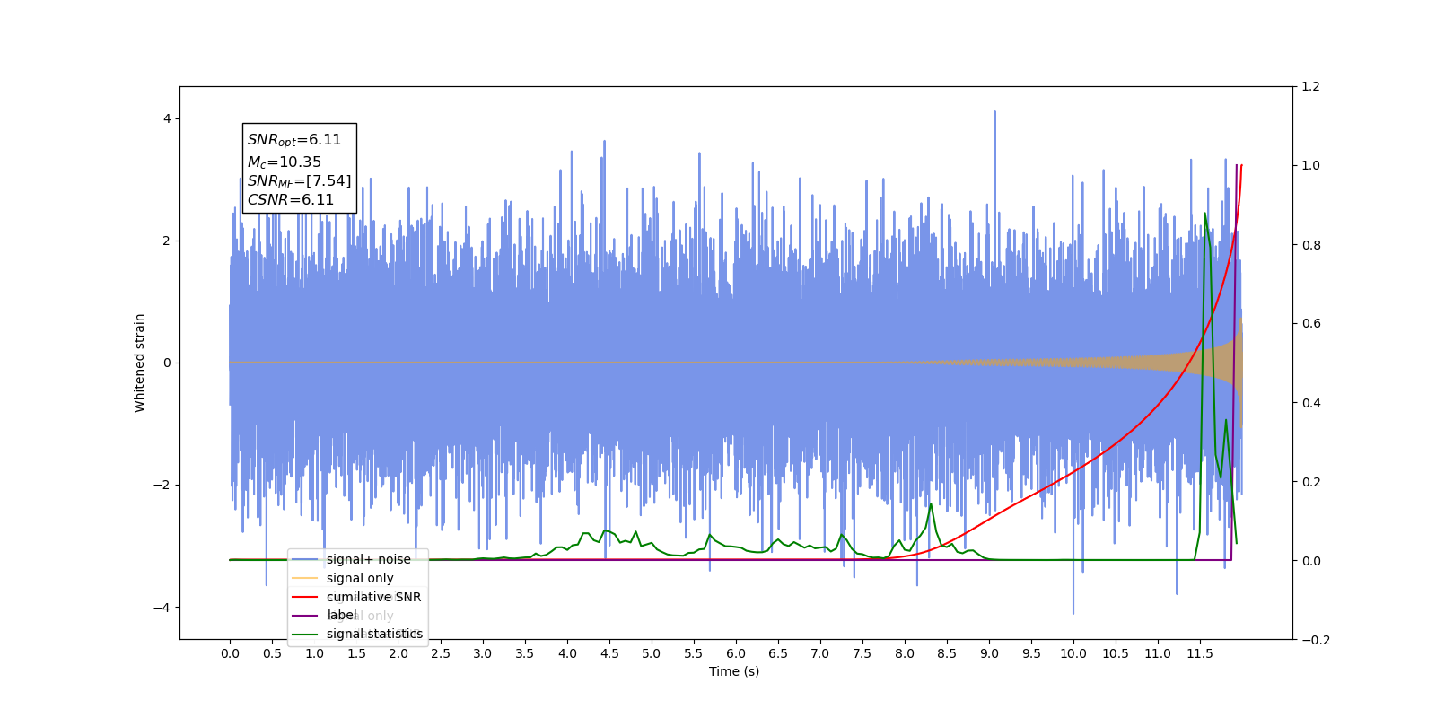The image size is (1436, 718).
Task: Click the 'Time (s)' axis label
Action: pyautogui.click(x=734, y=671)
